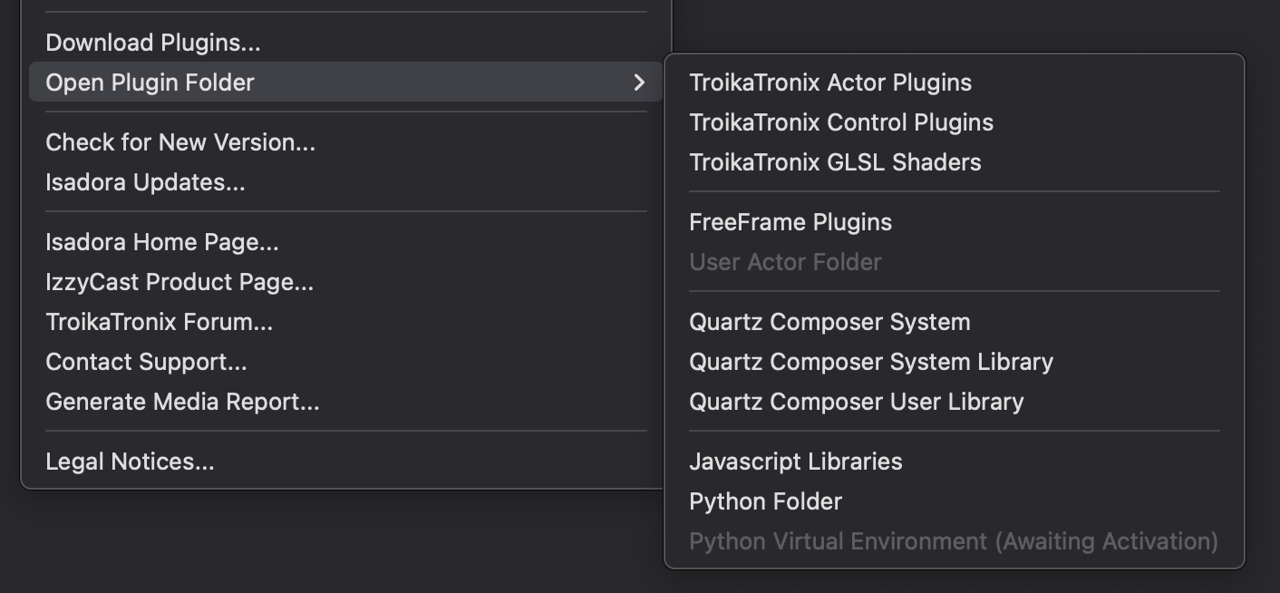
Task: Choose FreeFrame Plugins in the submenu
Action: coord(790,222)
